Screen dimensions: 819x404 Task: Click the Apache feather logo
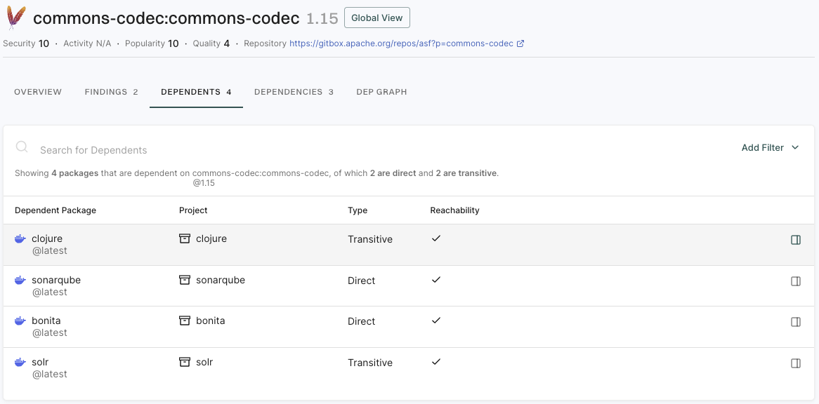click(16, 18)
